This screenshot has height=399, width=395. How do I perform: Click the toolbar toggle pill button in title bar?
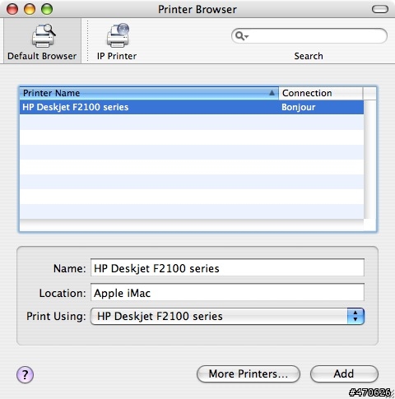click(x=380, y=9)
